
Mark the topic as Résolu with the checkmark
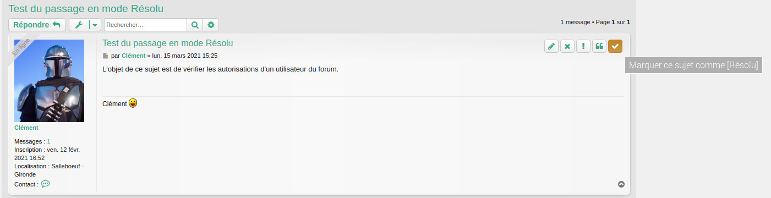pyautogui.click(x=615, y=46)
